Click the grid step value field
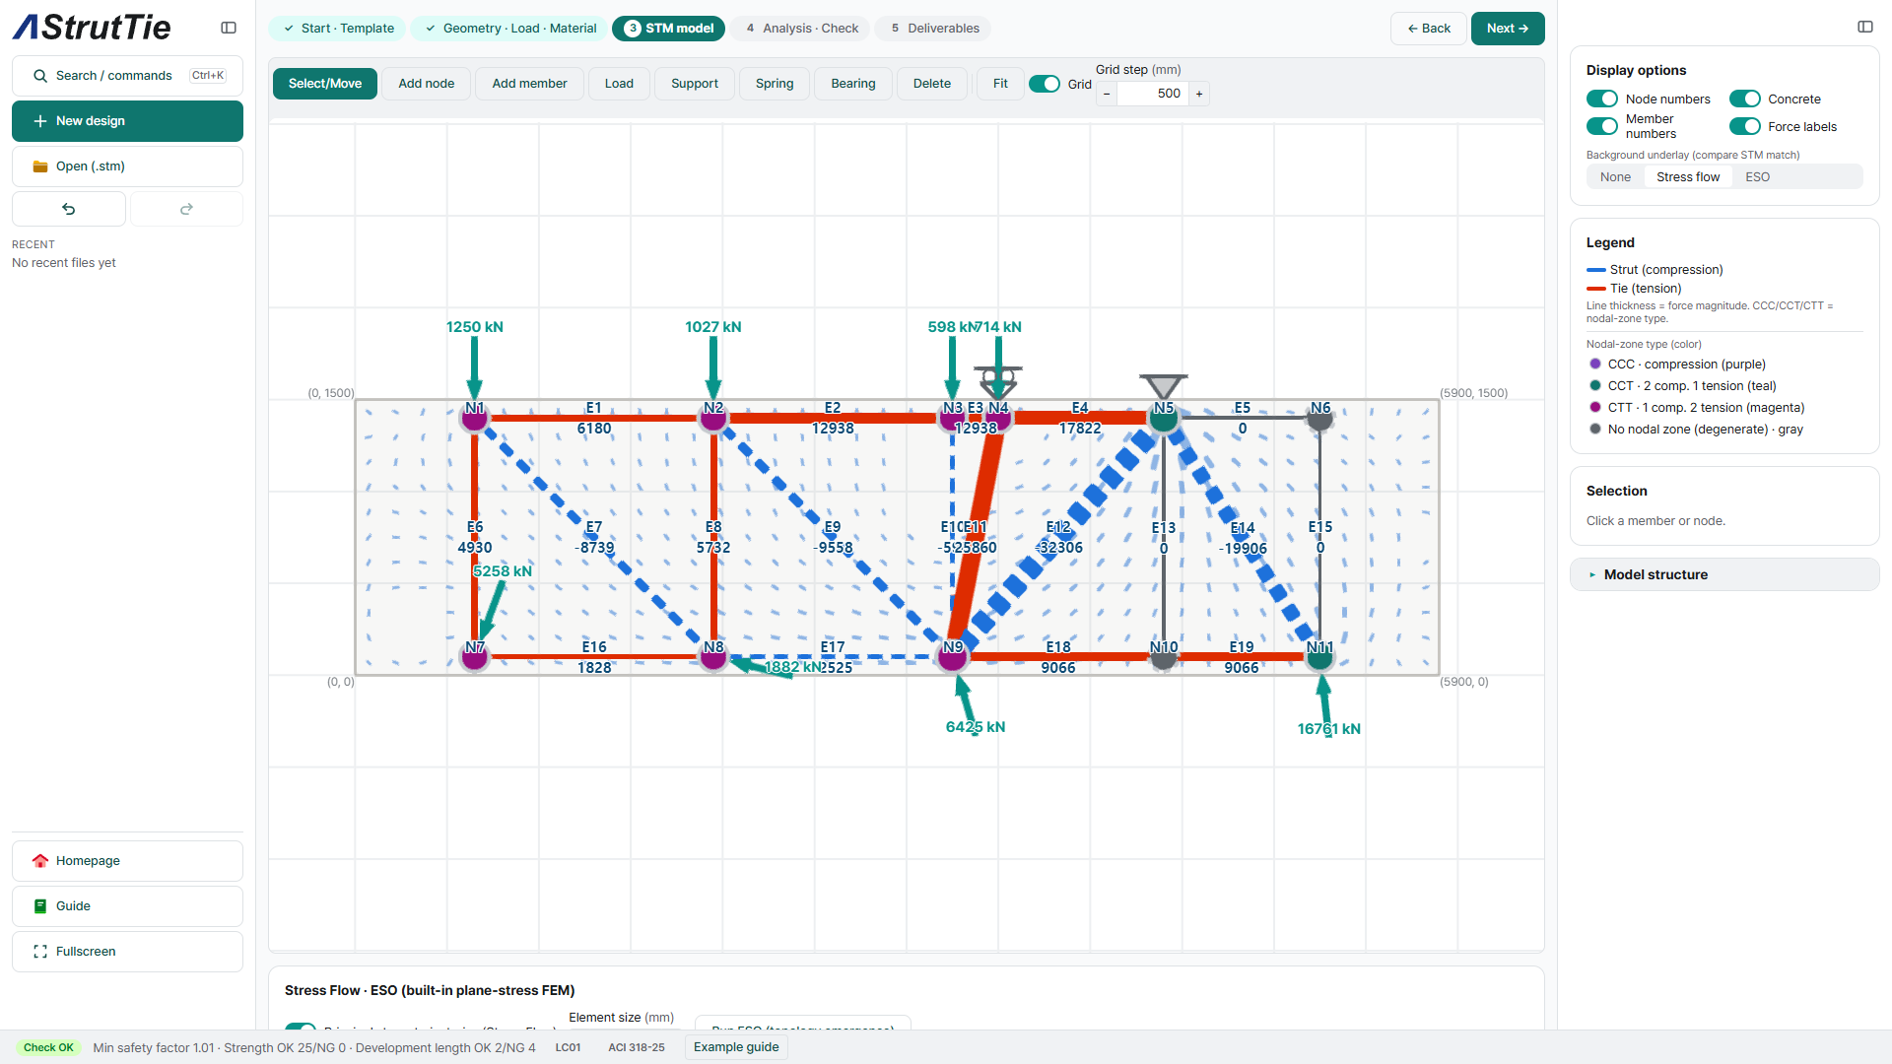Screen dimensions: 1892x1064 pos(1153,94)
